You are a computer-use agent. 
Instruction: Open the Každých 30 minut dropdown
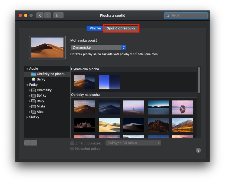tap(133, 143)
